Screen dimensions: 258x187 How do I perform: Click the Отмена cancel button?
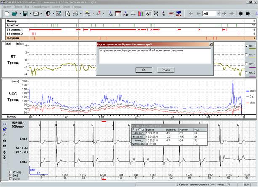pyautogui.click(x=166, y=70)
